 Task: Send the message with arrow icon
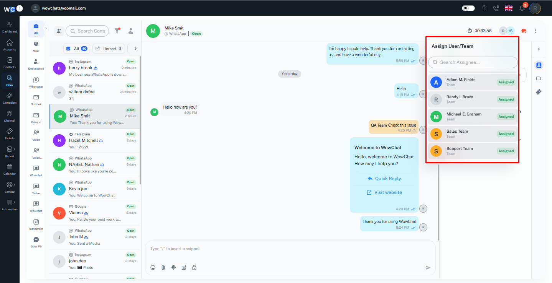click(428, 268)
